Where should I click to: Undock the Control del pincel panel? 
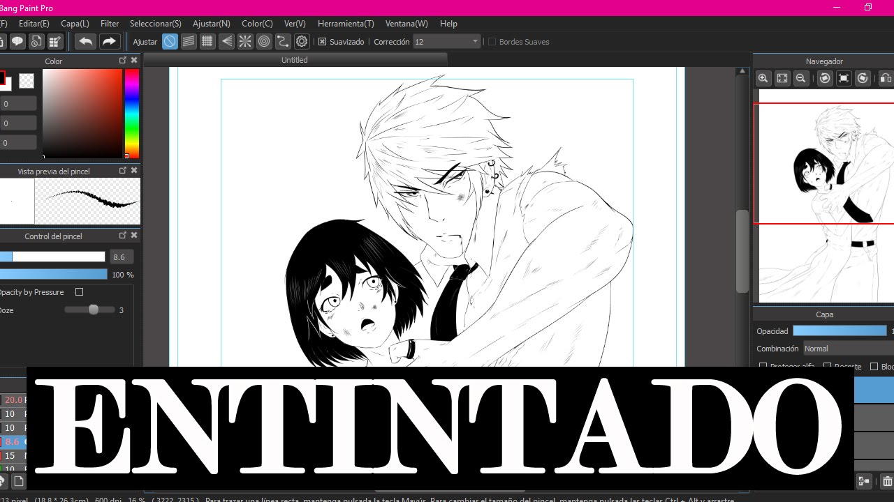[x=123, y=236]
